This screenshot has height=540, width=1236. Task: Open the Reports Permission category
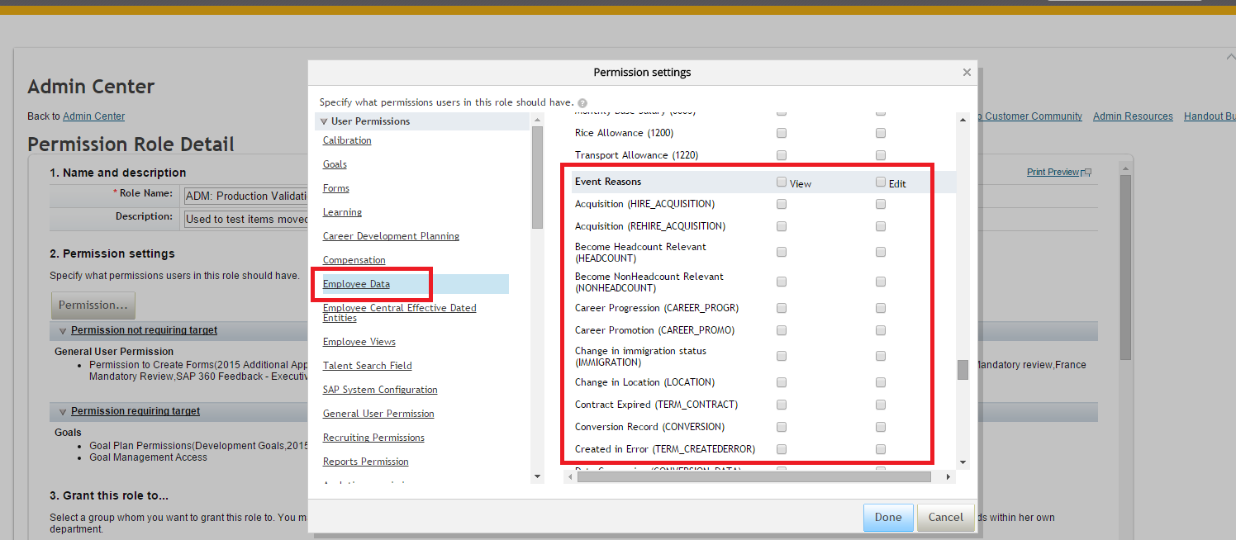tap(366, 462)
